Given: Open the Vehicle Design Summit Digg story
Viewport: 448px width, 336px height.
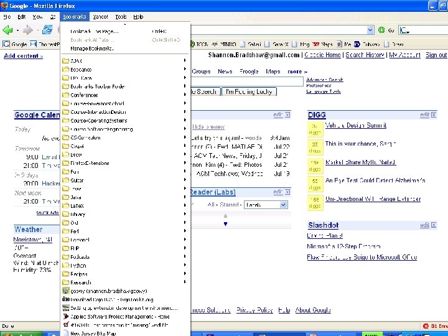Looking at the screenshot, I should pyautogui.click(x=356, y=125).
